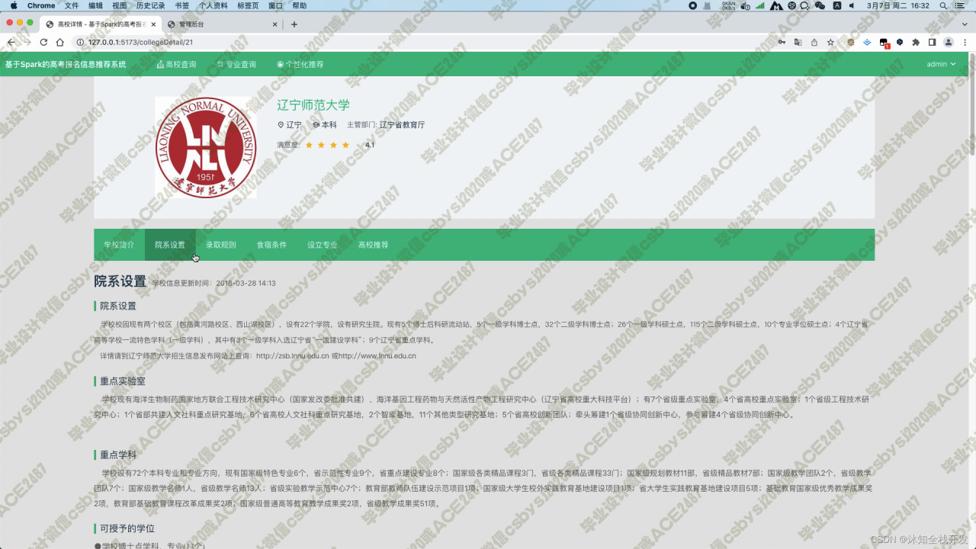Open the 历史记录 menu
The height and width of the screenshot is (549, 976).
(150, 5)
